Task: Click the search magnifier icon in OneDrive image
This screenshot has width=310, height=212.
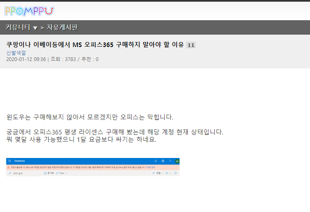Action: pos(10,173)
